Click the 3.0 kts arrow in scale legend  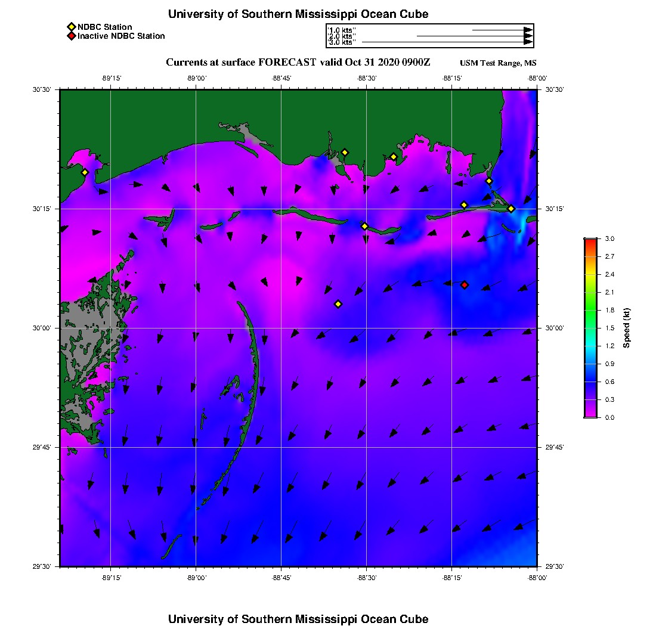pos(447,42)
